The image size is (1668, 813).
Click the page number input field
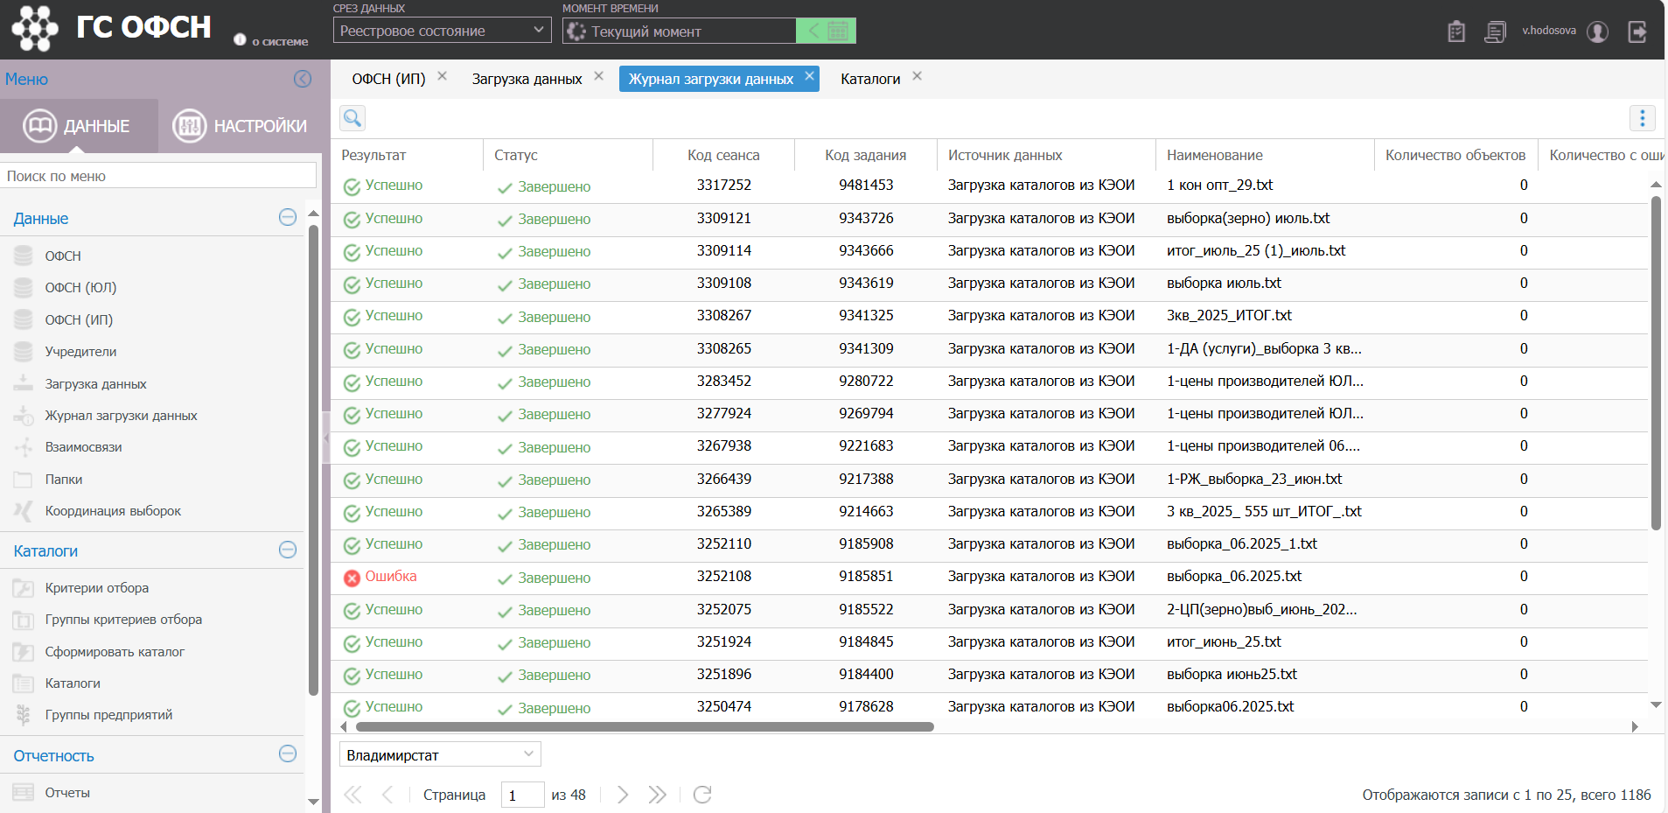coord(522,795)
